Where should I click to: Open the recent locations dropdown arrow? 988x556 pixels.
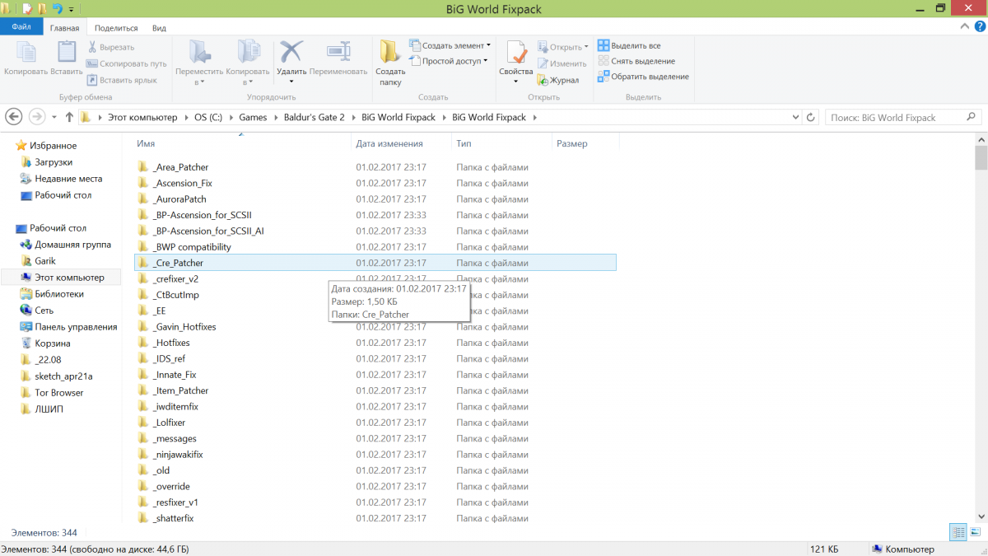(x=54, y=118)
